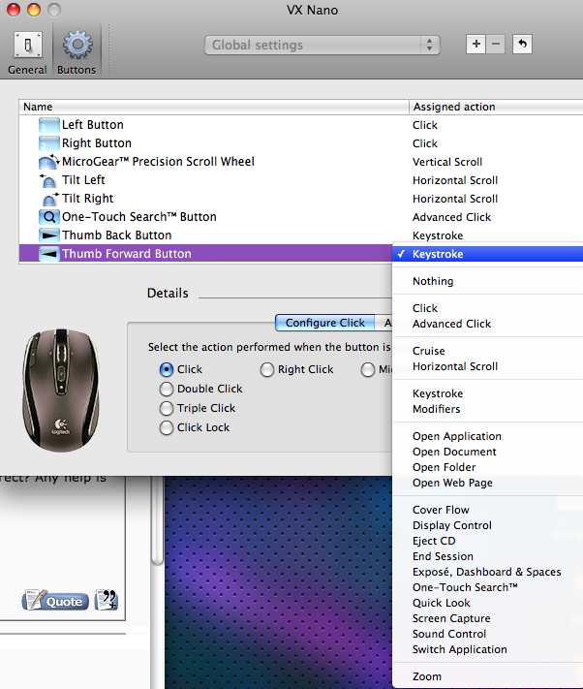Choose Display Control from the menu

click(x=488, y=525)
